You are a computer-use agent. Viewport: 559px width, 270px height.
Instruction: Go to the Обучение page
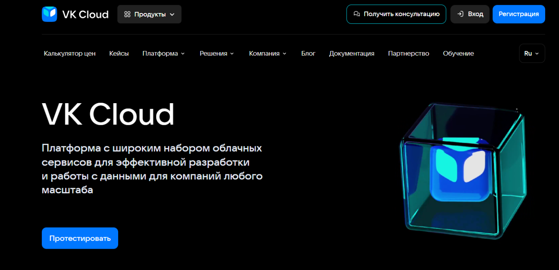[x=458, y=54]
